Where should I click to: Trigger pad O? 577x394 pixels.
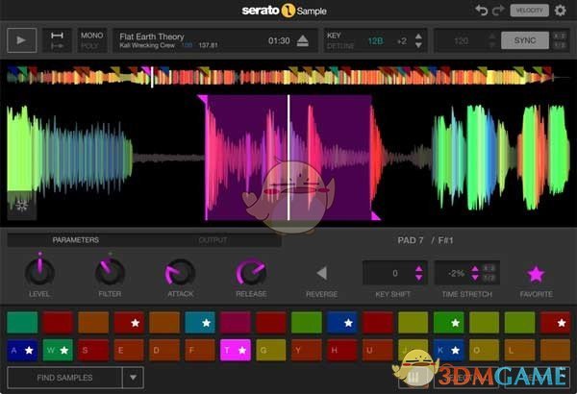coord(484,350)
